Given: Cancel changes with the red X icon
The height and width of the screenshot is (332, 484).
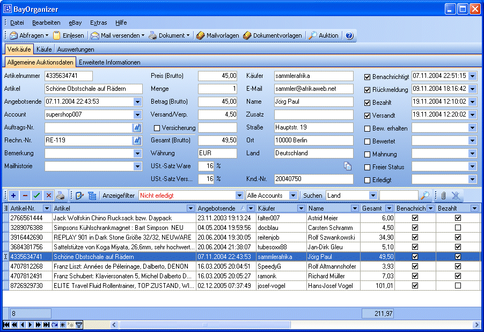Looking at the screenshot, I should 48,196.
